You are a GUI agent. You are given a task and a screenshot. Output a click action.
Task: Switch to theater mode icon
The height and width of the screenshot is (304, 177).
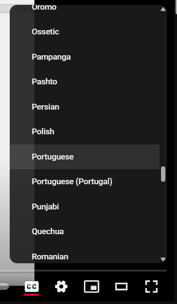click(121, 287)
